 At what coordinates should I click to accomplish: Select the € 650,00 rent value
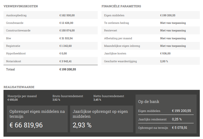tap(13, 100)
